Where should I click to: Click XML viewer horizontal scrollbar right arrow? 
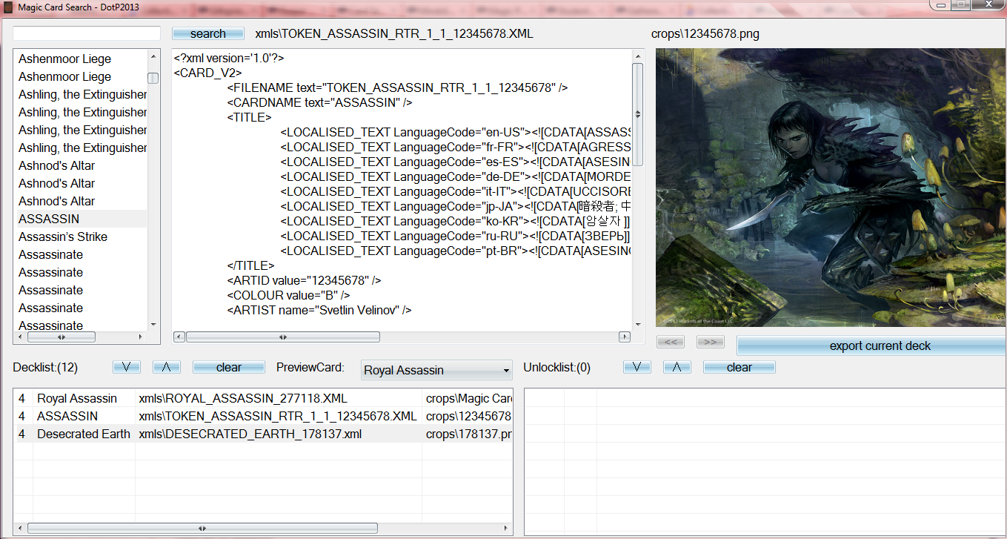coord(625,337)
